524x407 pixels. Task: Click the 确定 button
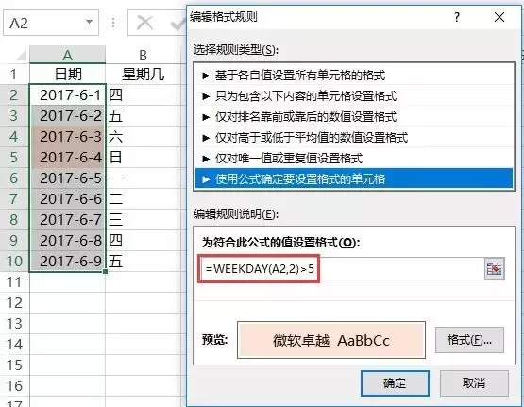395,383
